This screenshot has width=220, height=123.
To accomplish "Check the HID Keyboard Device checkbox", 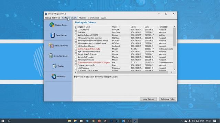I will pos(76,46).
